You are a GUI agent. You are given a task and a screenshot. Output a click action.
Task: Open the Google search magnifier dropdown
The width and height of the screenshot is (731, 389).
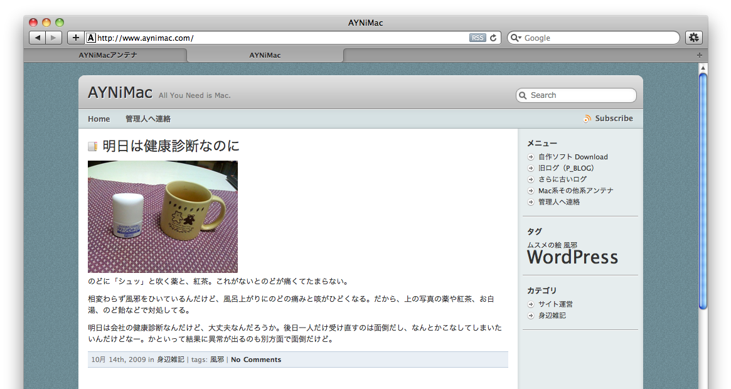515,38
